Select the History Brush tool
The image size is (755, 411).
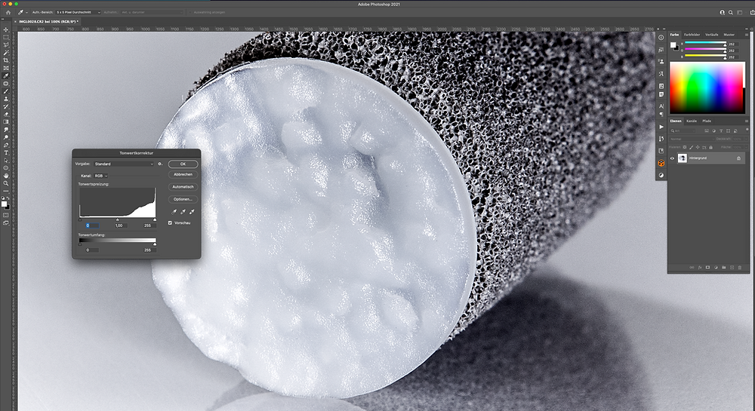(x=6, y=106)
